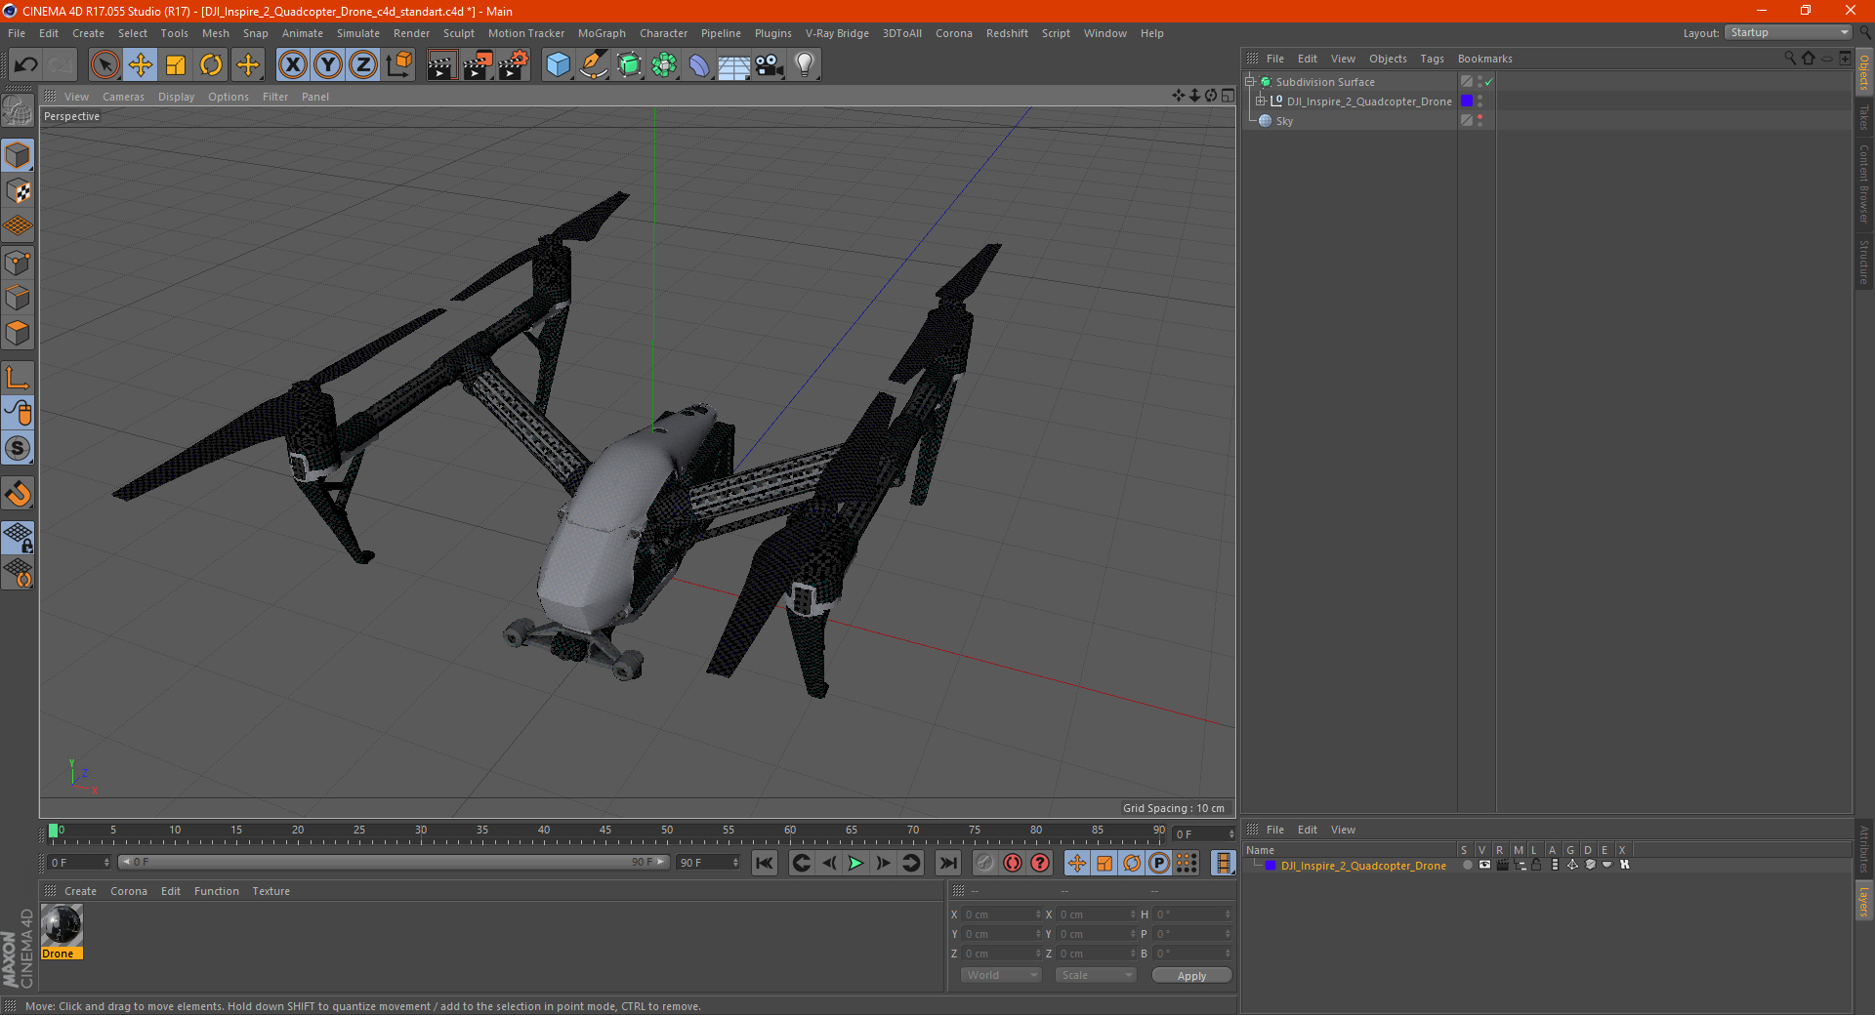The image size is (1875, 1015).
Task: Open Edit Render Settings icon
Action: point(514,65)
